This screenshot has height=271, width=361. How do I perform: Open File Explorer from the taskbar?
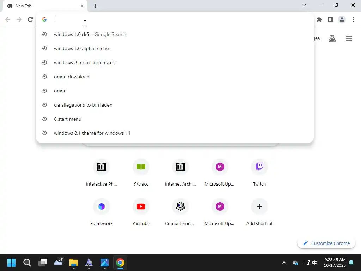click(74, 263)
